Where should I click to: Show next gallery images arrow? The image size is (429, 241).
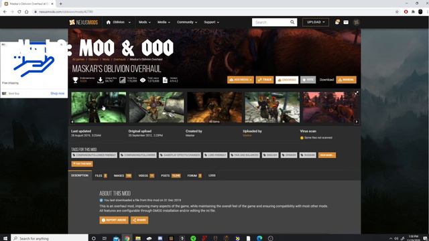(x=356, y=122)
